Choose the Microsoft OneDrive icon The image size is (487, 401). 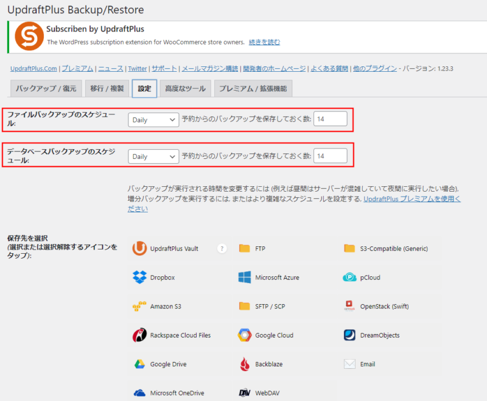tap(139, 392)
